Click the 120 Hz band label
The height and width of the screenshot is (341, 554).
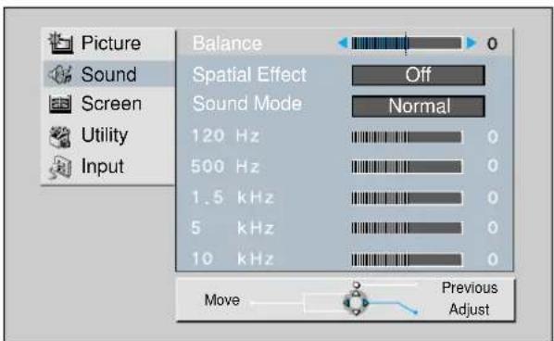[x=225, y=135]
